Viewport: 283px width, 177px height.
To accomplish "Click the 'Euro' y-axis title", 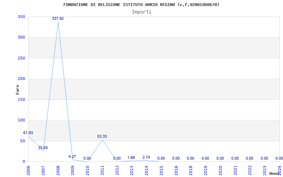I will coord(17,90).
